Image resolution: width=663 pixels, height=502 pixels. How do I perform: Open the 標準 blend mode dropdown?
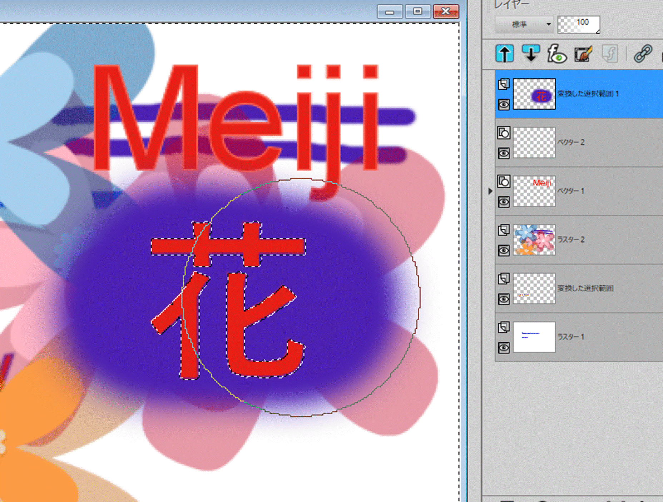524,24
